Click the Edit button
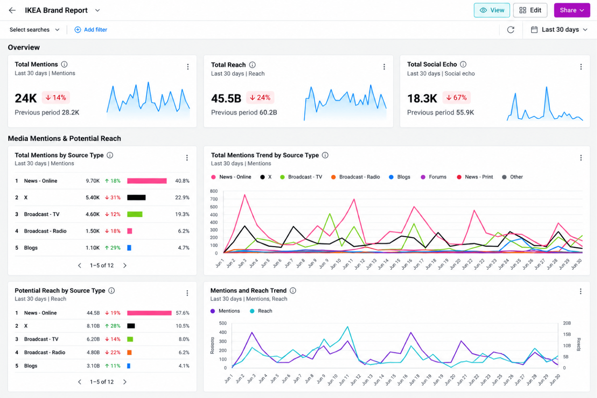 [x=530, y=10]
